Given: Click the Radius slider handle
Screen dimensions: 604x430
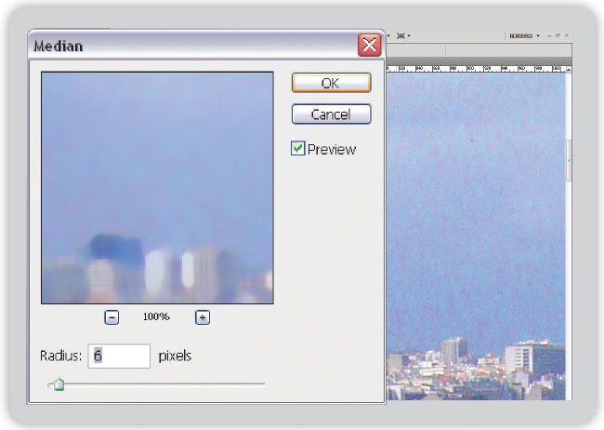Looking at the screenshot, I should [x=59, y=383].
